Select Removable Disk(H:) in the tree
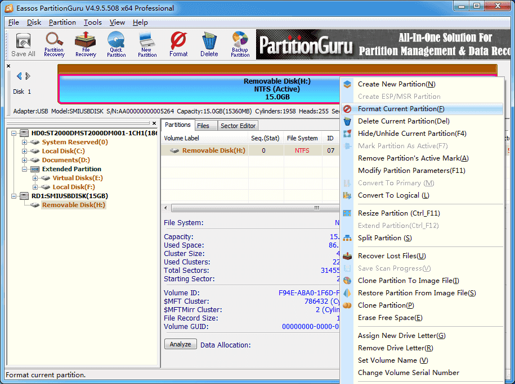515x384 pixels. (74, 205)
